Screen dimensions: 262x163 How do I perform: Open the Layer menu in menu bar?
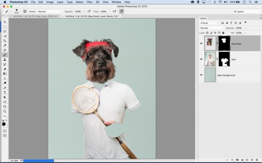(x=60, y=2)
